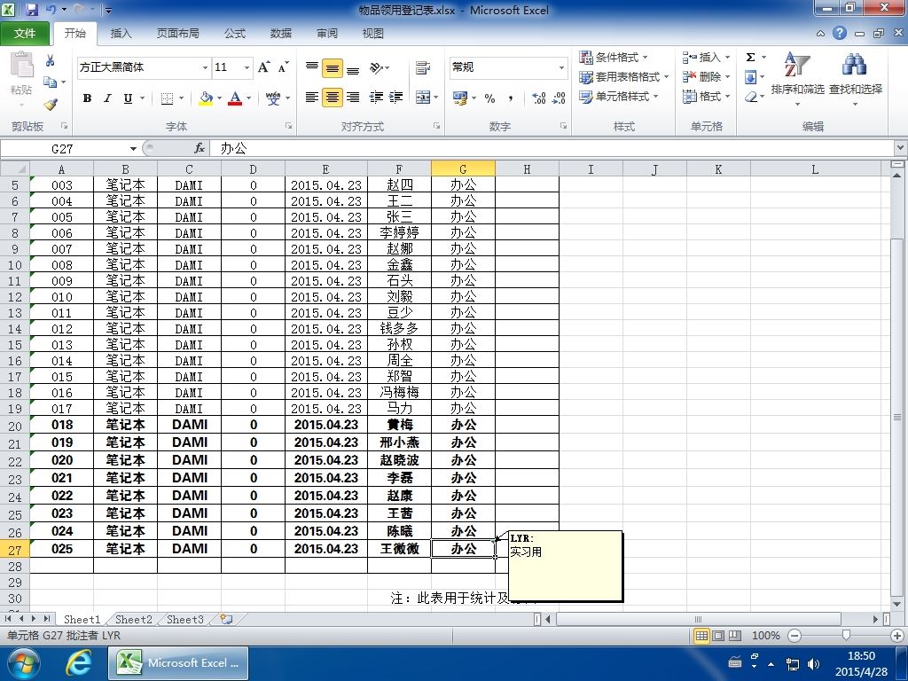Apply fill color bucket
This screenshot has width=908, height=681.
point(206,98)
